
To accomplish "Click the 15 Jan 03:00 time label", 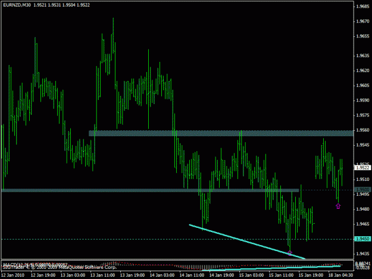I will pos(251,275).
